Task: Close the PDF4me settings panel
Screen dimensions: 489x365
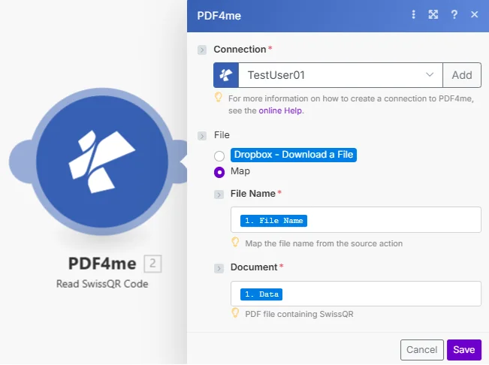Action: coord(474,15)
